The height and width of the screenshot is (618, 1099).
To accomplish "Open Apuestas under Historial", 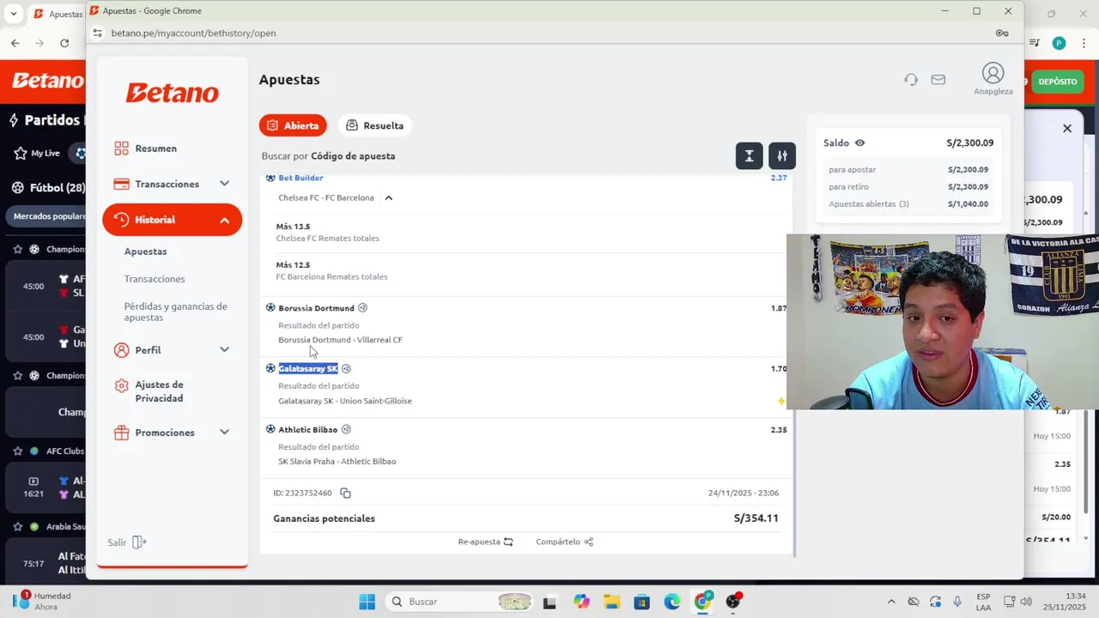I will [x=145, y=251].
